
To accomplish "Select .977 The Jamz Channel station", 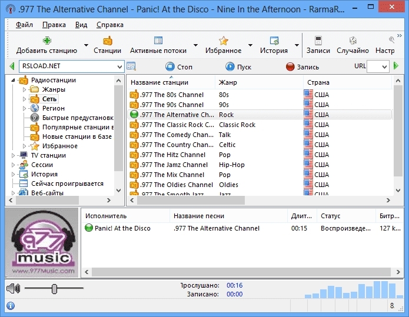I will tap(174, 165).
